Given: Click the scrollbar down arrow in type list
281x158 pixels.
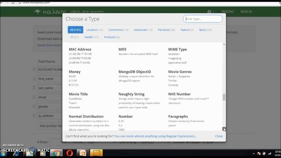Looking at the screenshot, I should pyautogui.click(x=224, y=129).
